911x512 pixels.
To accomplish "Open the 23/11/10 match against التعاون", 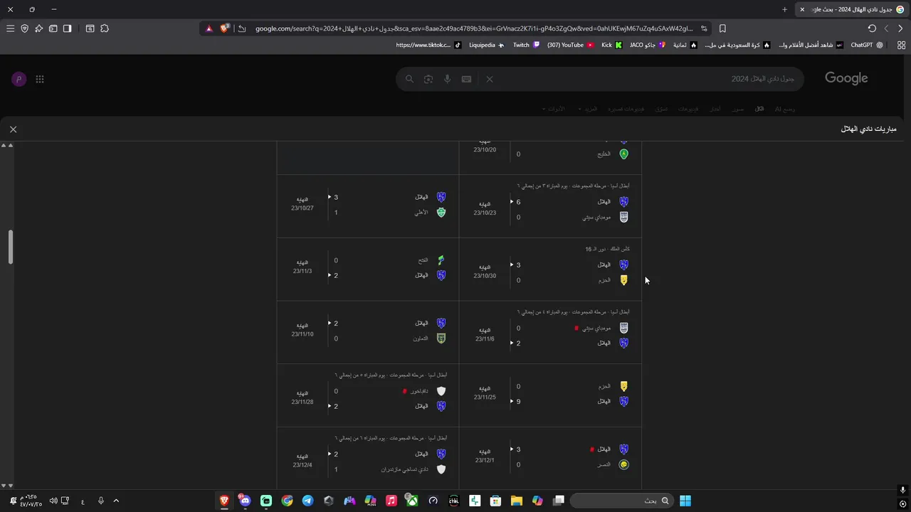I will (368, 332).
